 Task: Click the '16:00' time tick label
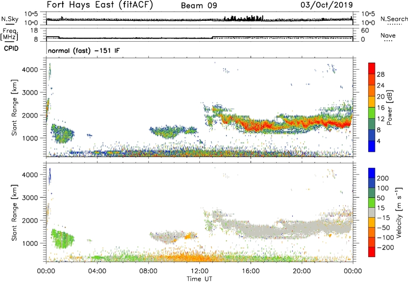coord(250,271)
